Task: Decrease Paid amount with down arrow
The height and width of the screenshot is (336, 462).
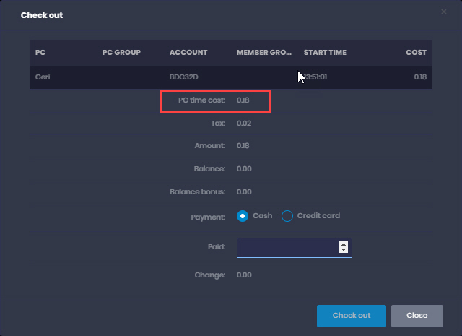Action: click(x=344, y=251)
